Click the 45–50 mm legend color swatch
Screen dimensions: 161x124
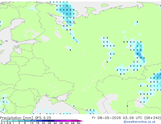pos(75,121)
